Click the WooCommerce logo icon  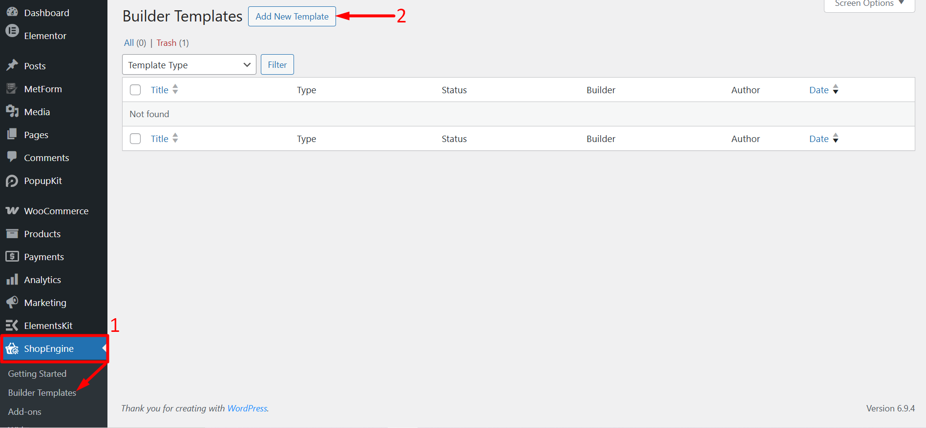pos(12,210)
